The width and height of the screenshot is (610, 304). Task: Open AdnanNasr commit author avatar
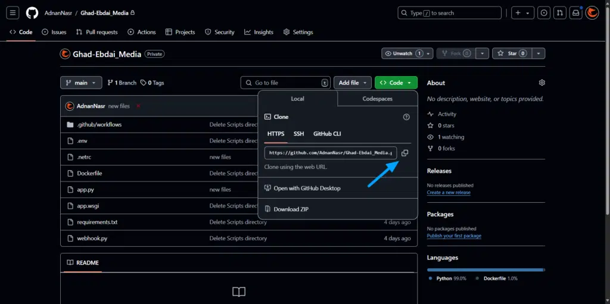[70, 106]
